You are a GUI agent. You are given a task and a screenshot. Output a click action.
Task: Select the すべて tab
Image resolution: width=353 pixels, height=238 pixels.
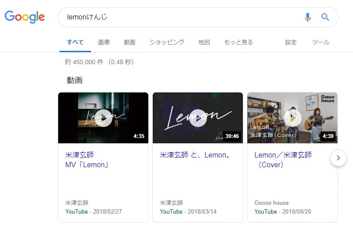click(x=75, y=42)
